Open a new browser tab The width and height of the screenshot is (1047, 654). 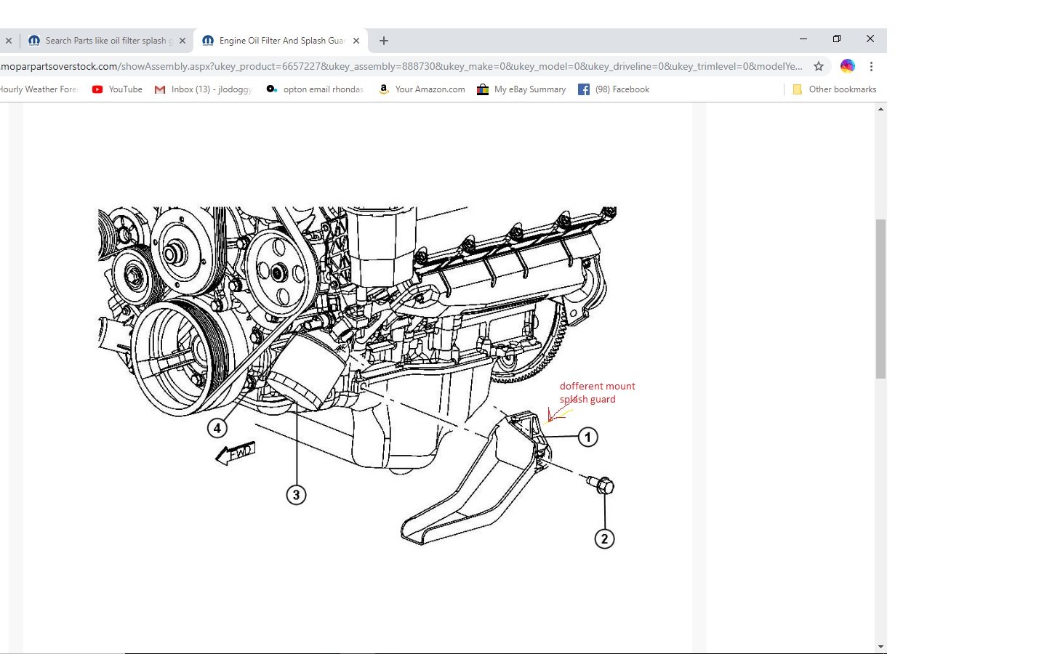click(x=384, y=41)
